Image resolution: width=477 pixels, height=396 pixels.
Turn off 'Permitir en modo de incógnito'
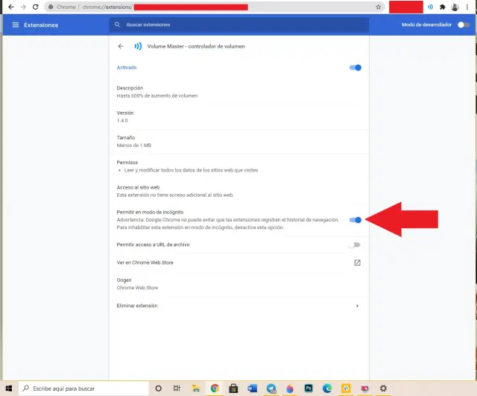356,220
